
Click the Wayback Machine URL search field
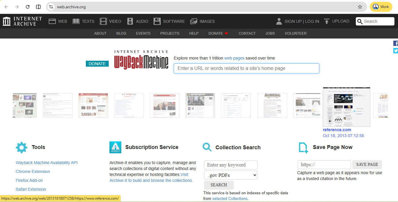(x=246, y=68)
